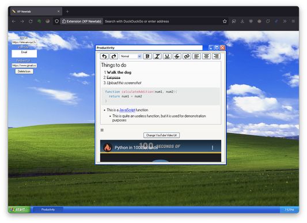
Task: Click the useless function demonstration bullet
Action: pos(159,118)
